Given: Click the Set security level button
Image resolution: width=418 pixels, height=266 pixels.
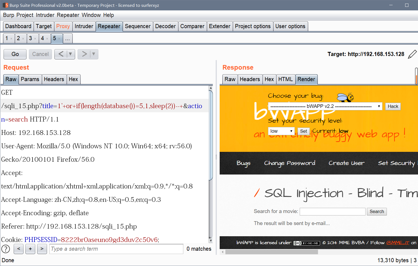Looking at the screenshot, I should click(304, 131).
